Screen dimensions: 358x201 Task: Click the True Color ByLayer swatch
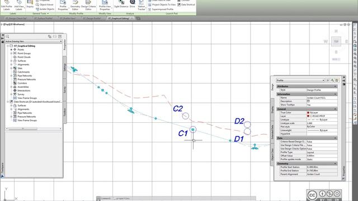point(308,113)
